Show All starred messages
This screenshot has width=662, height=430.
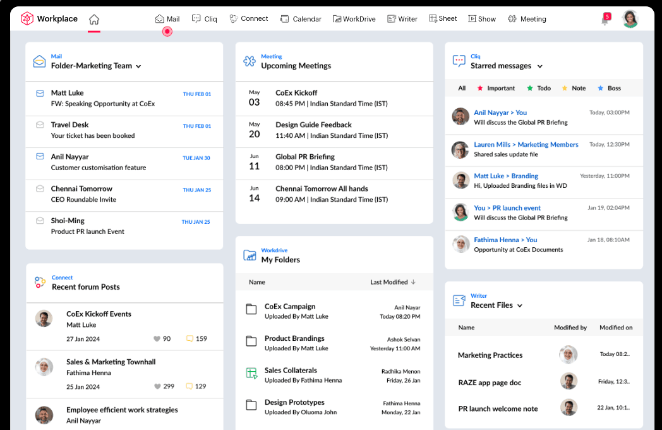pyautogui.click(x=462, y=89)
